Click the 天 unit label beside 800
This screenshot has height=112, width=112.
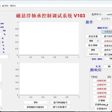coord(98,41)
